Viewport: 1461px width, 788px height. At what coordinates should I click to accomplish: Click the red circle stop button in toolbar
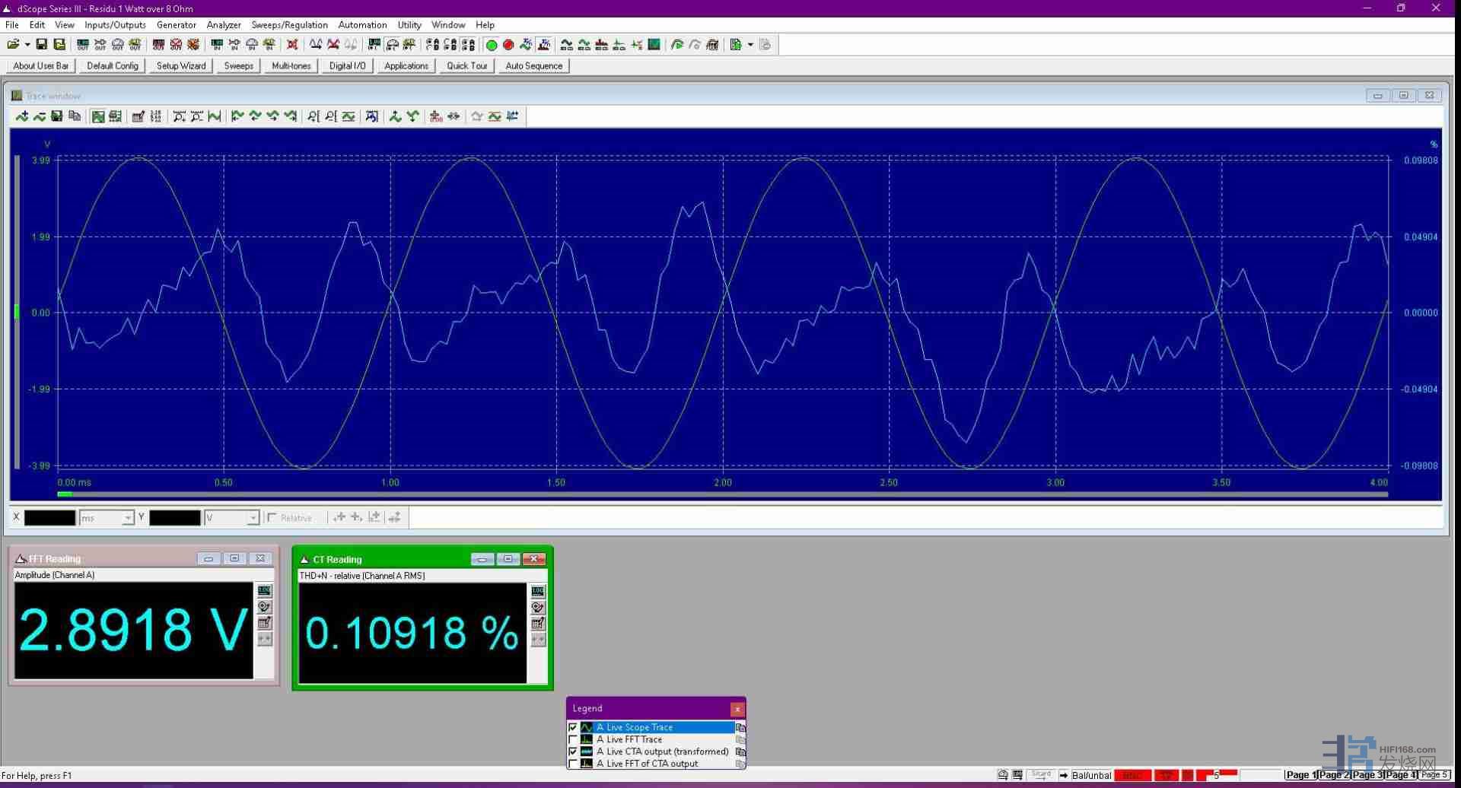point(508,45)
